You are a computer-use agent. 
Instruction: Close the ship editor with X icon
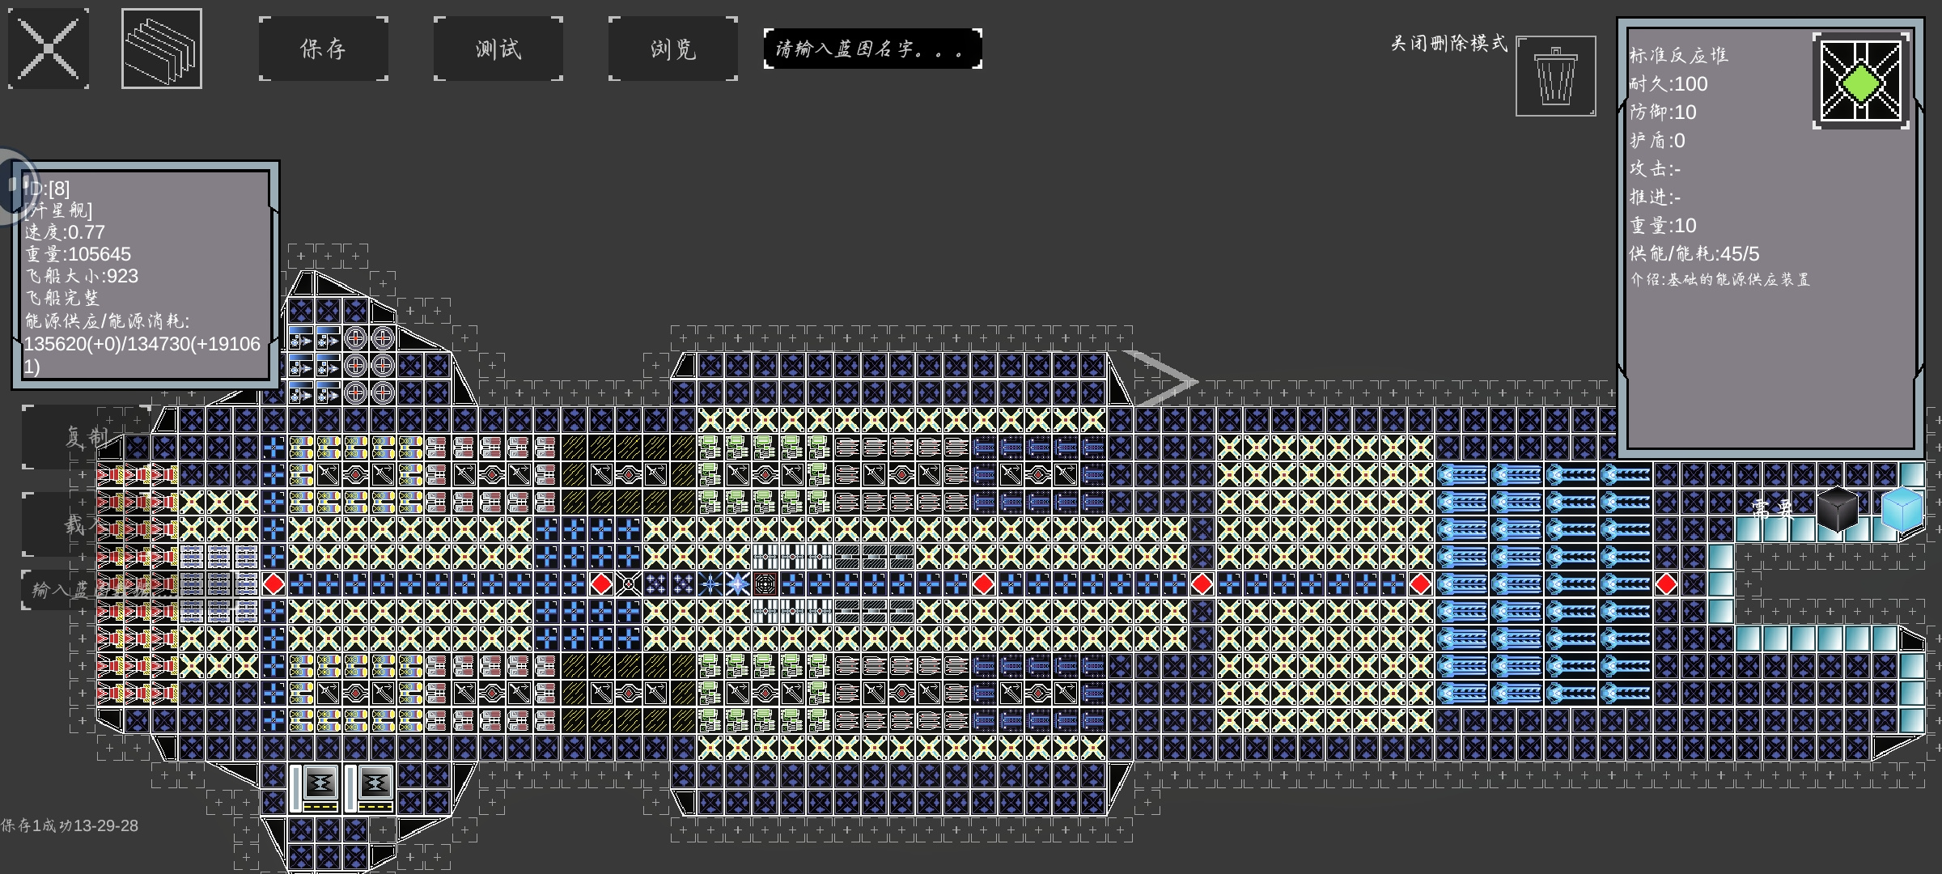click(49, 49)
